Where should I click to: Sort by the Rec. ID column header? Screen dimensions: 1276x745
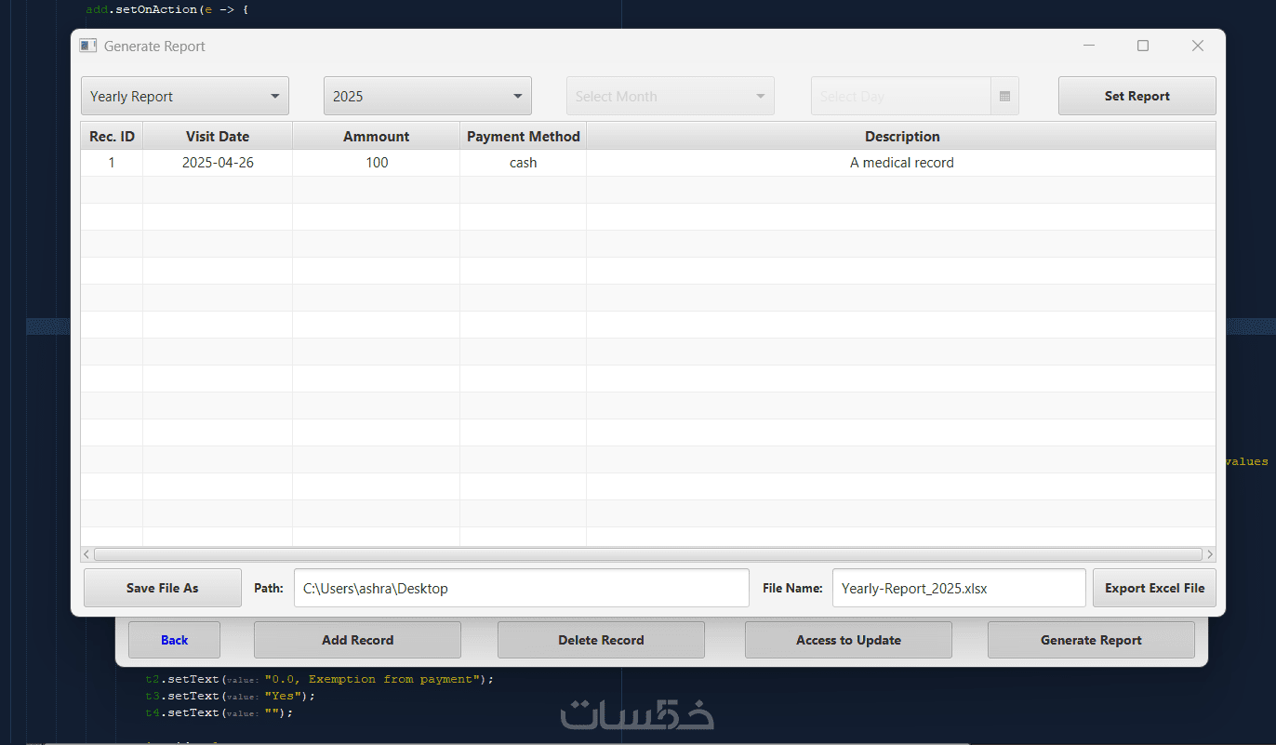112,136
